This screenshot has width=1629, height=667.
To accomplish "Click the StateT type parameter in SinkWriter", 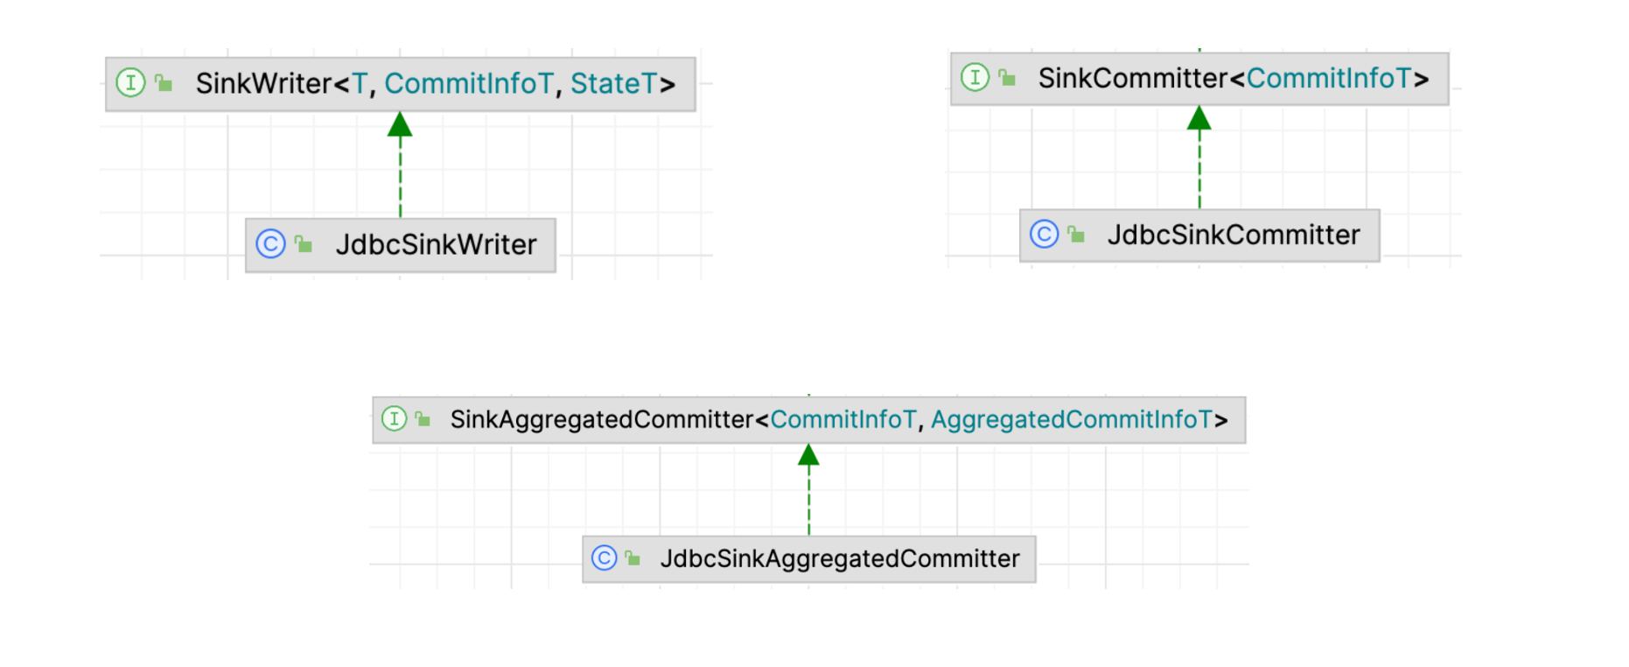I will point(613,83).
